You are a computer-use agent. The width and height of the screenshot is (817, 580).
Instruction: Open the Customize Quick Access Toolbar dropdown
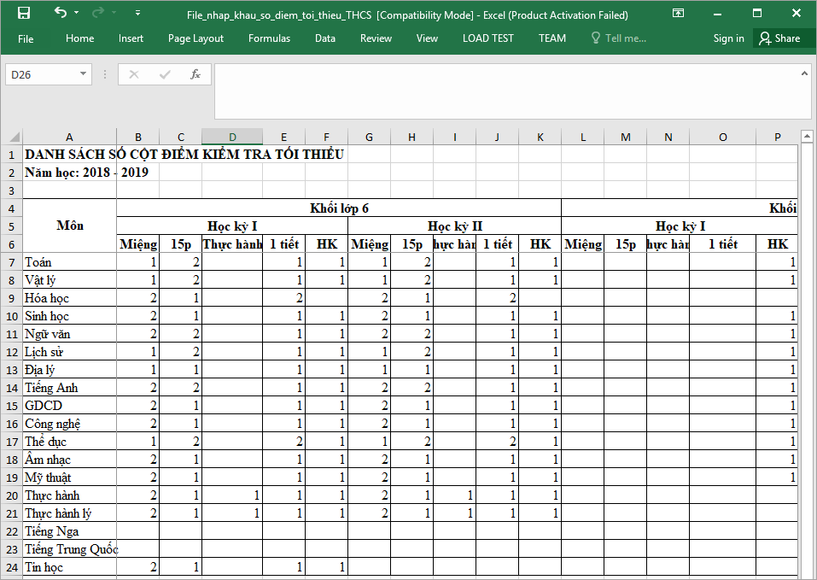pos(138,14)
